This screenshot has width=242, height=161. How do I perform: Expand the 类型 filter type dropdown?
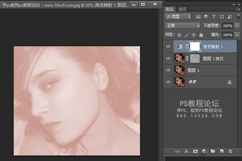point(178,16)
